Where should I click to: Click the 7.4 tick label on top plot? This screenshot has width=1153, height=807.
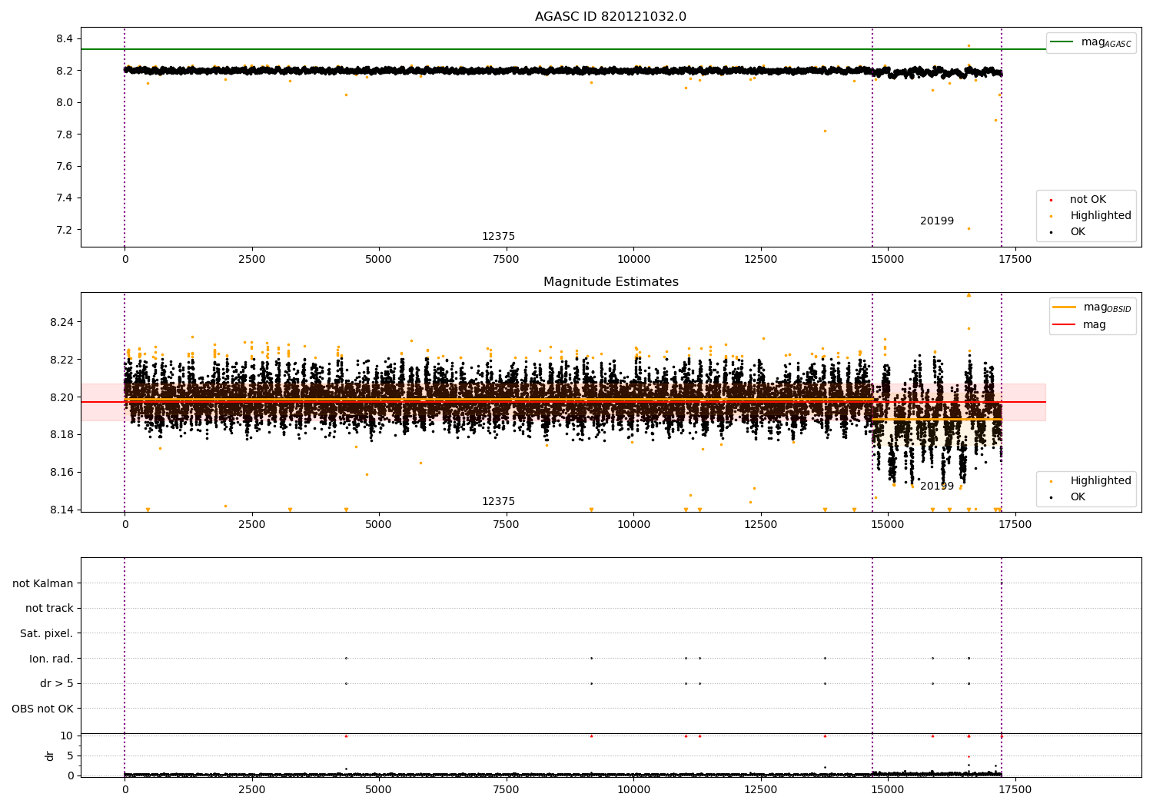pyautogui.click(x=65, y=198)
